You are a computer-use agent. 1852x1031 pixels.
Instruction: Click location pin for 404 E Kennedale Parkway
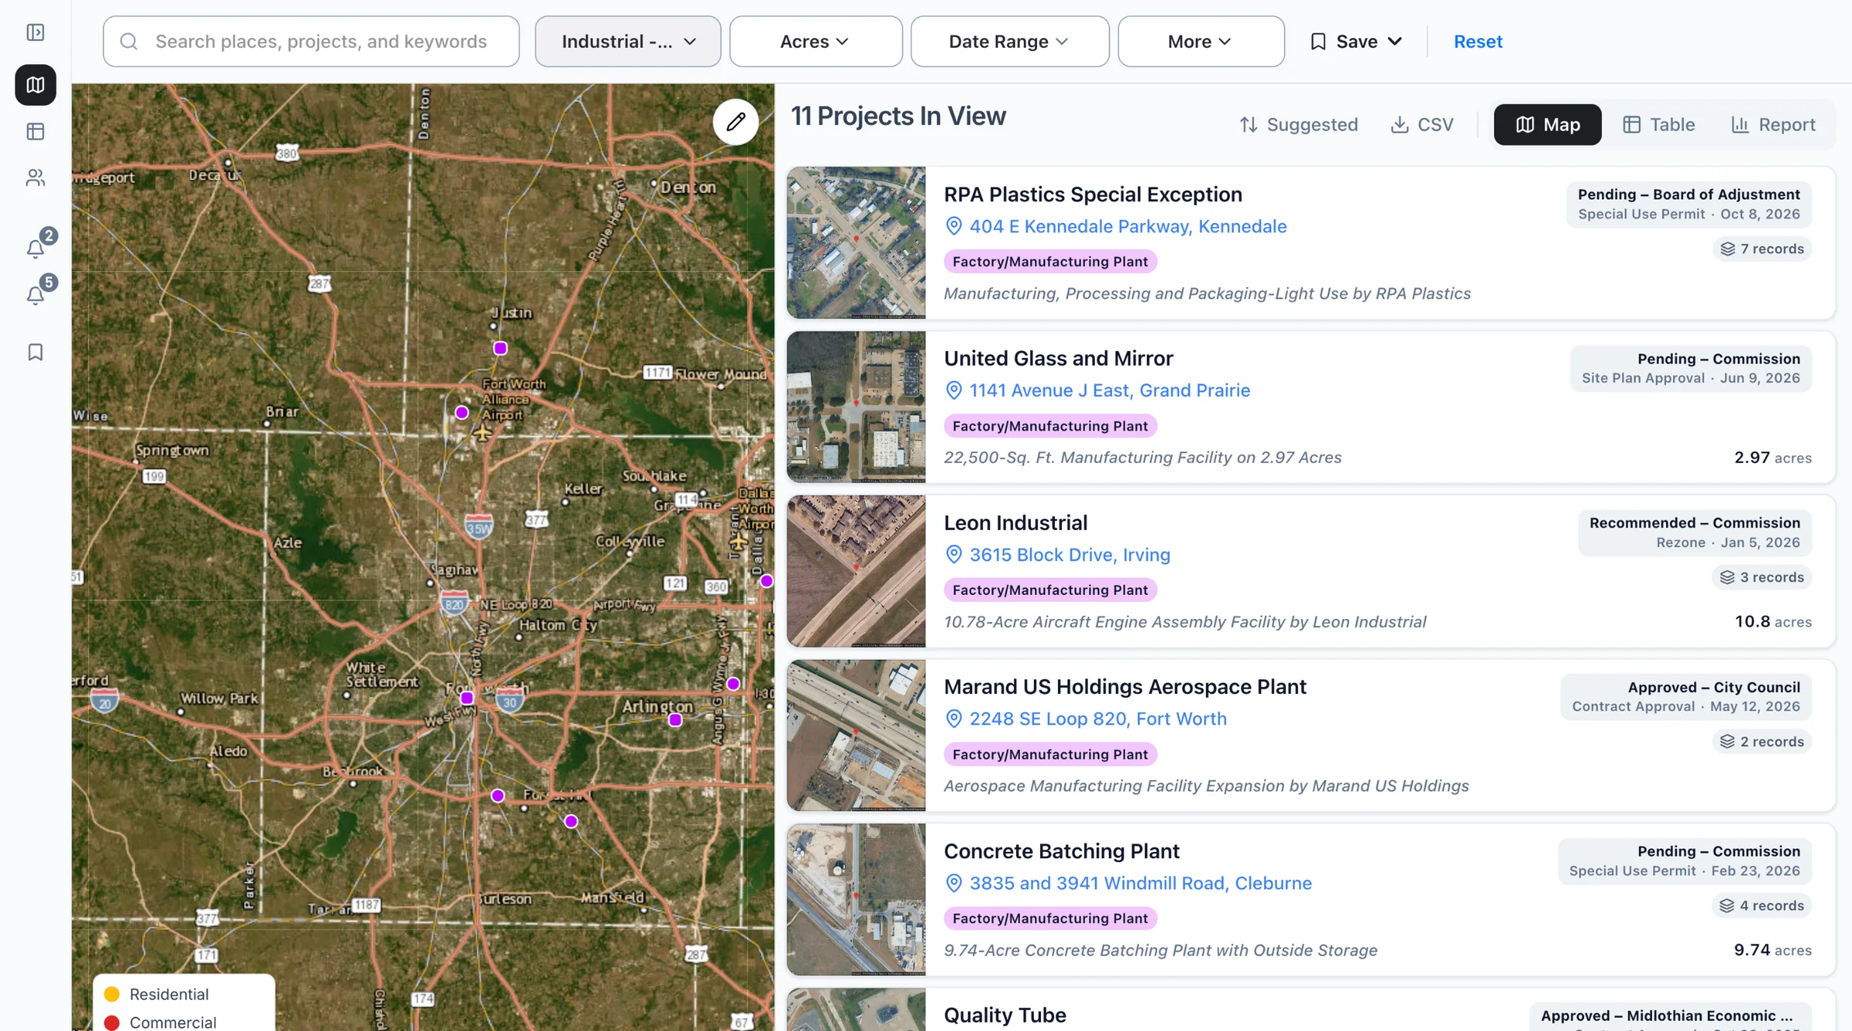[x=954, y=226]
